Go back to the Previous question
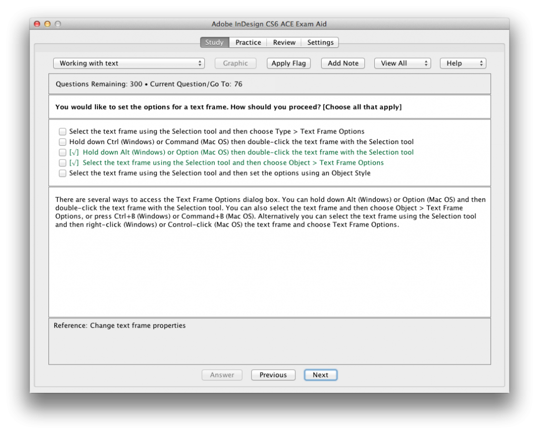 click(273, 375)
